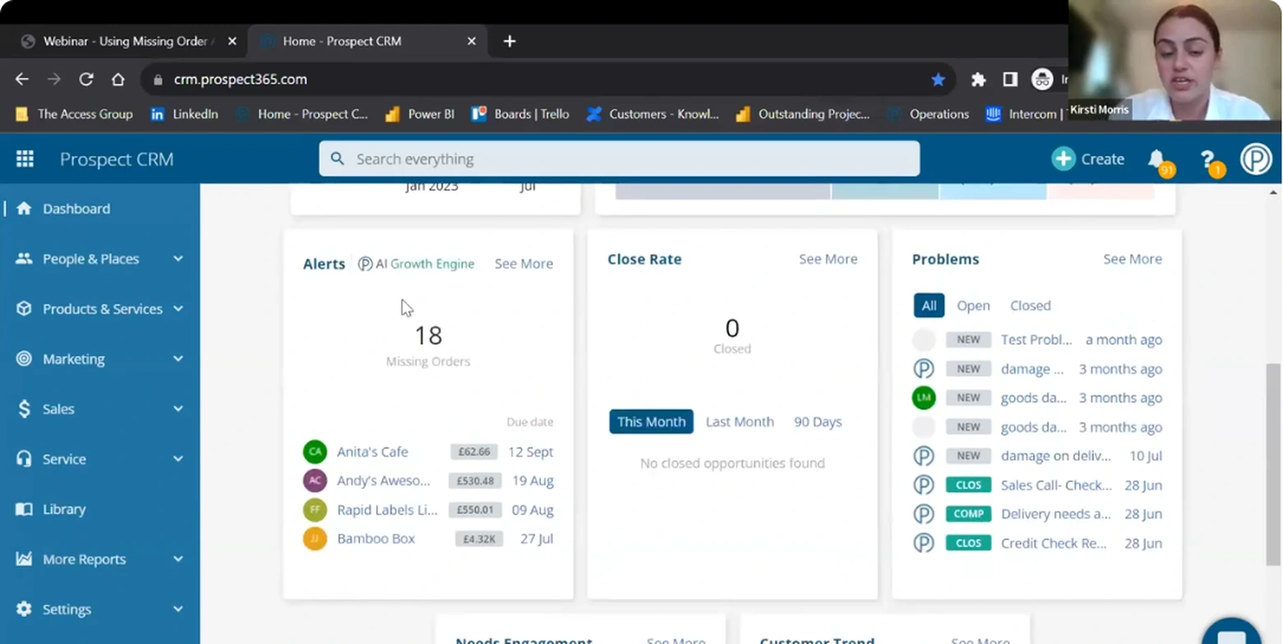This screenshot has height=644, width=1283.
Task: Click the People & Places icon
Action: pyautogui.click(x=24, y=258)
